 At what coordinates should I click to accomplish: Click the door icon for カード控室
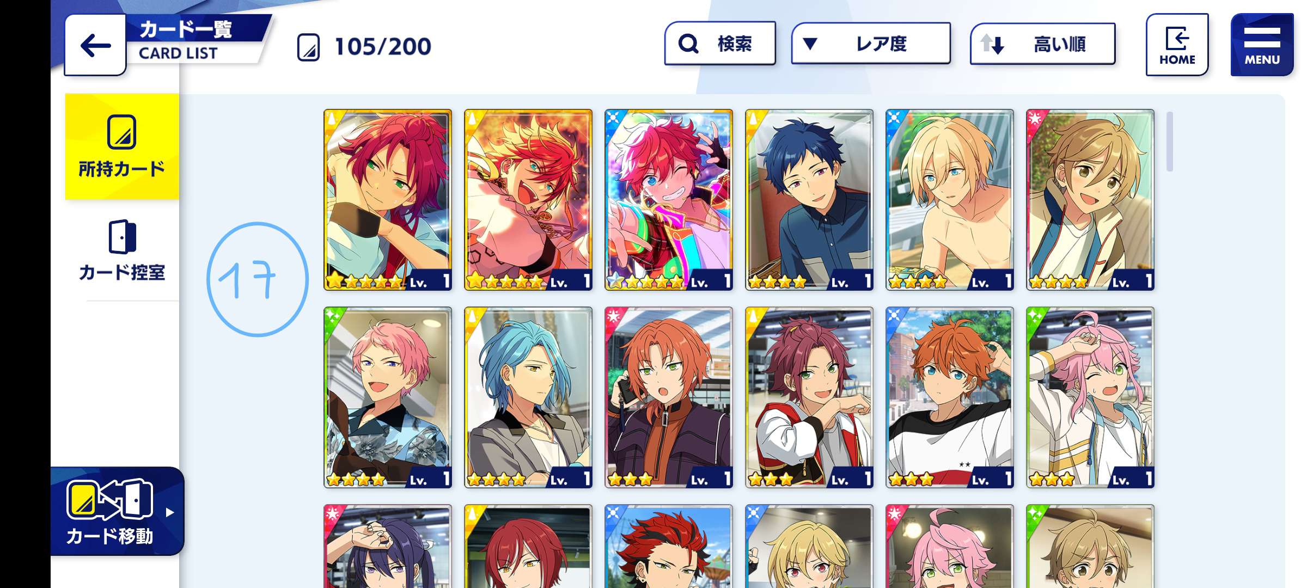tap(122, 237)
